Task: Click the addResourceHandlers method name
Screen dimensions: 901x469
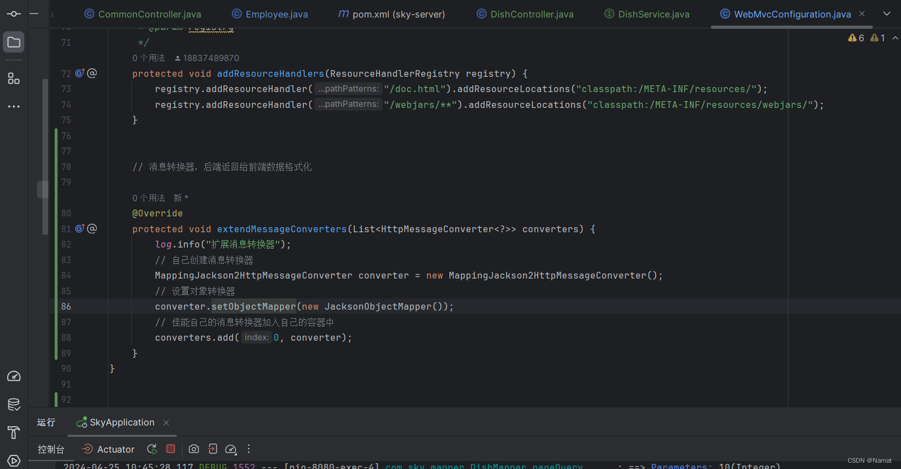Action: click(x=270, y=73)
